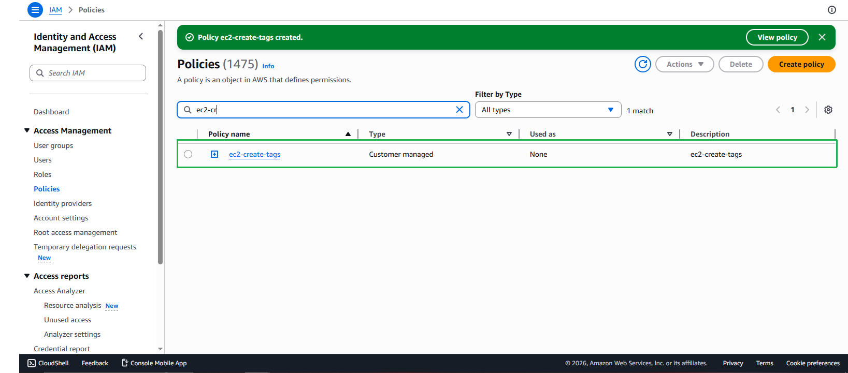
Task: Open Root access management in the sidebar
Action: pyautogui.click(x=76, y=232)
